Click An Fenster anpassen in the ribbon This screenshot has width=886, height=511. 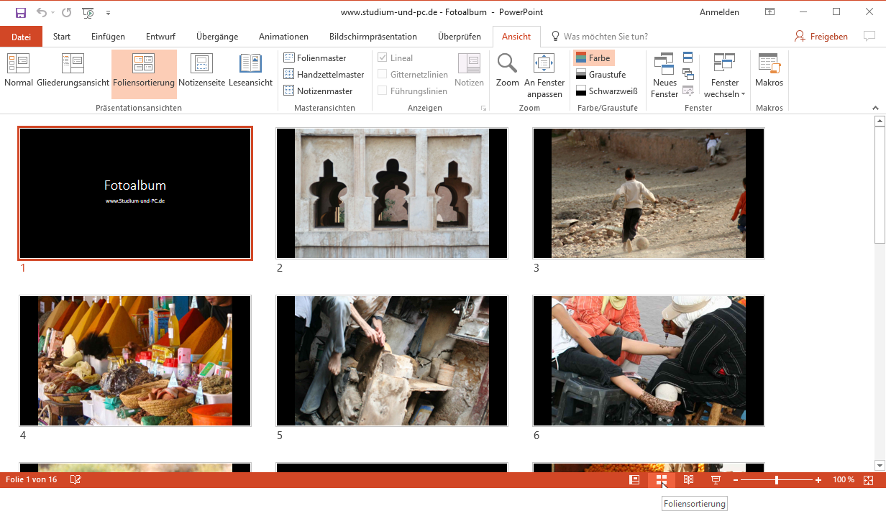tap(544, 75)
